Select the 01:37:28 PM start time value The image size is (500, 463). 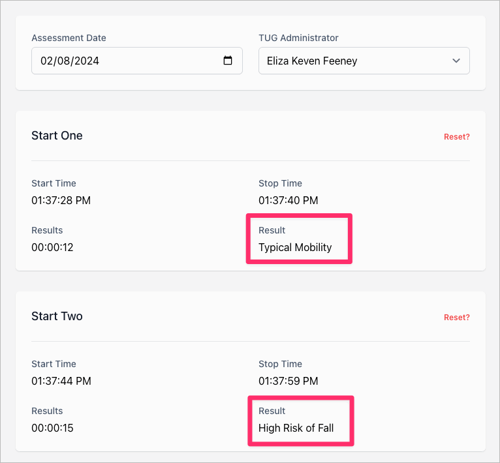point(61,200)
